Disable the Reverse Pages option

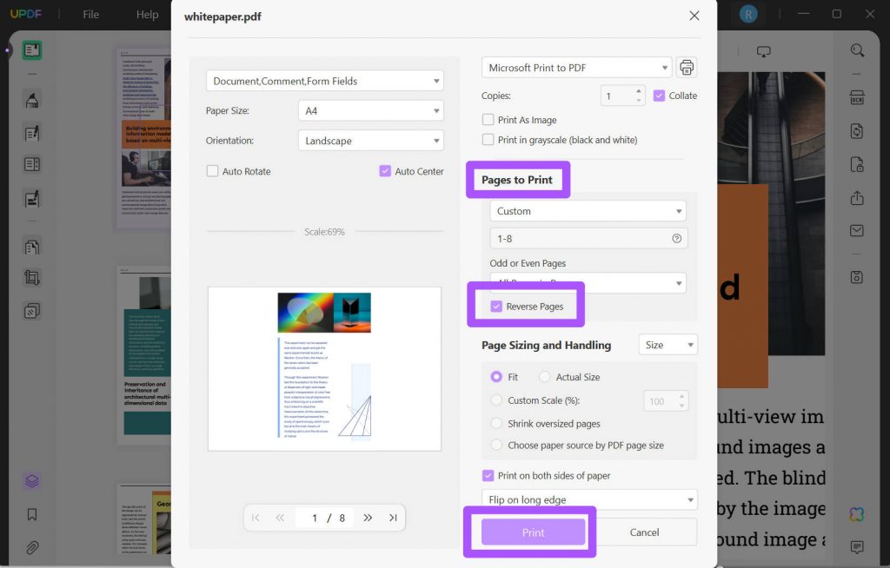(497, 306)
